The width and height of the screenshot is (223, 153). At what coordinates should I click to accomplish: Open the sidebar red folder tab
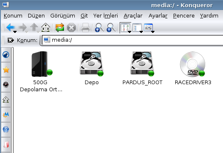pyautogui.click(x=6, y=145)
